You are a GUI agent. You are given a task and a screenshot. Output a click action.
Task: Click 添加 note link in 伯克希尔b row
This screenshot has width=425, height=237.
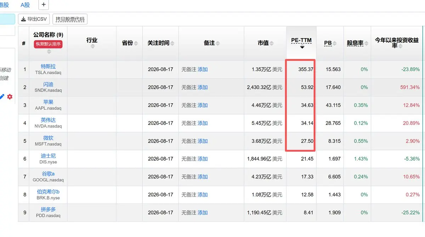pyautogui.click(x=203, y=195)
